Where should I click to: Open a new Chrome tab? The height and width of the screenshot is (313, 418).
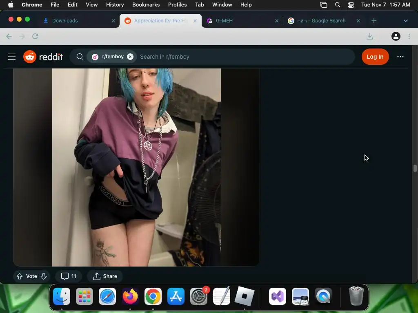(x=374, y=21)
